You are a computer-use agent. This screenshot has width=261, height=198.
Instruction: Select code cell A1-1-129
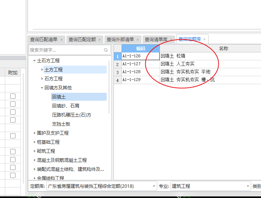(141, 80)
